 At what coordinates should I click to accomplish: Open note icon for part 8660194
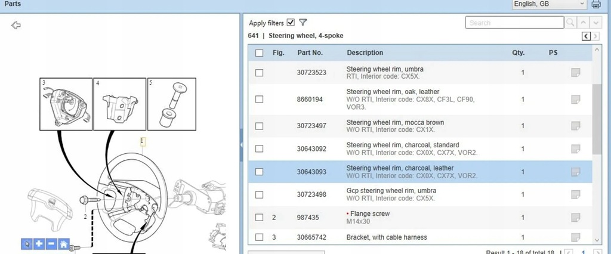pyautogui.click(x=575, y=100)
